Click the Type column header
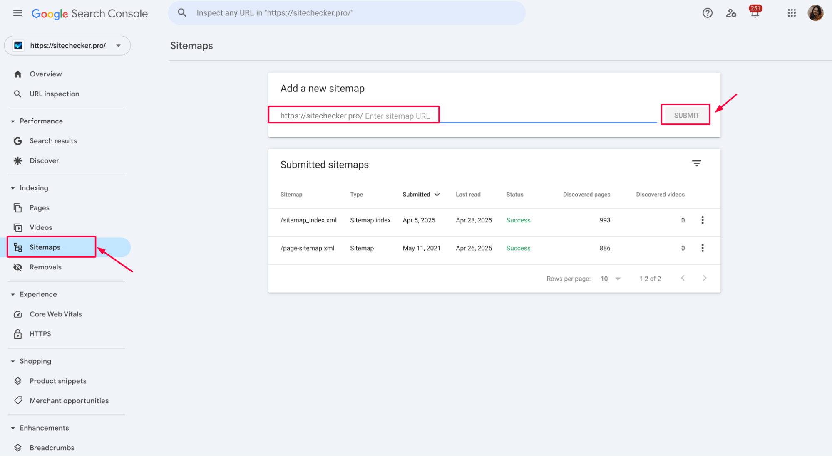Image resolution: width=832 pixels, height=456 pixels. click(356, 195)
